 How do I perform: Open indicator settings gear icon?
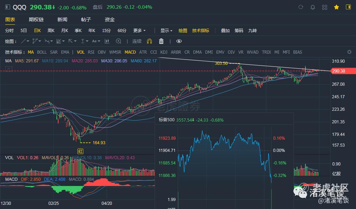coord(349,52)
